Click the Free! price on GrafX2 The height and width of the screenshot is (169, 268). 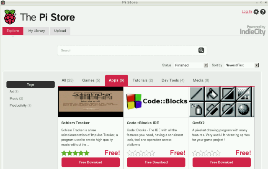pos(243,153)
